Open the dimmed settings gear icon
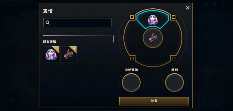 [x=224, y=5]
